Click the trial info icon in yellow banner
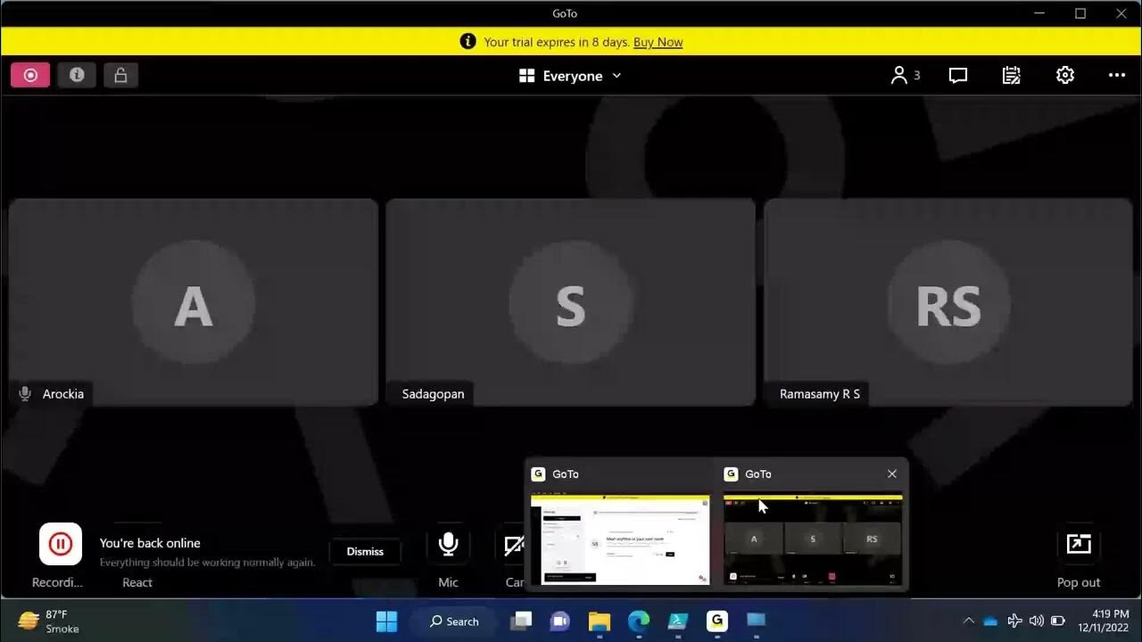This screenshot has height=642, width=1142. click(468, 41)
